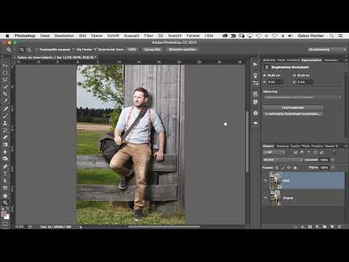Viewport: 349px width, 262px height.
Task: Select the Path Selection tool
Action: click(5, 180)
